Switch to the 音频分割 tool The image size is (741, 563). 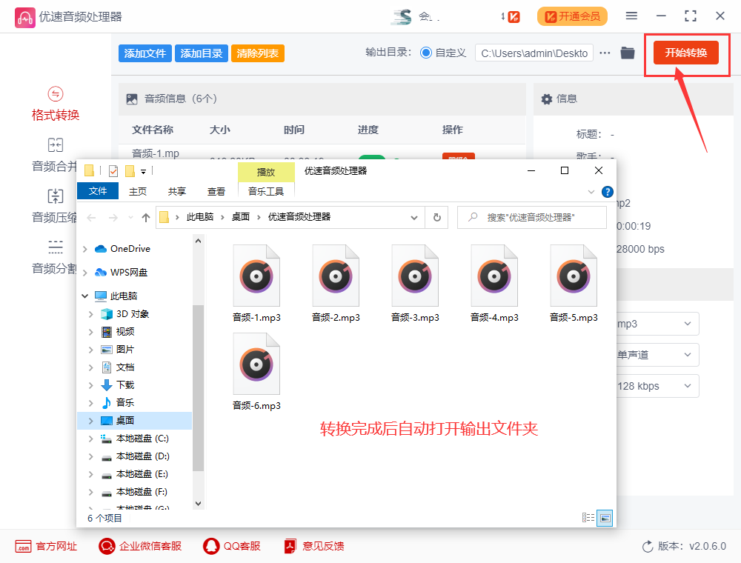[55, 256]
